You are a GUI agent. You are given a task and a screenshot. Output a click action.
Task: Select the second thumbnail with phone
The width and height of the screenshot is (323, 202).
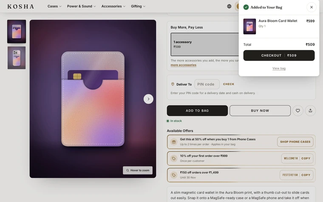pos(17,58)
